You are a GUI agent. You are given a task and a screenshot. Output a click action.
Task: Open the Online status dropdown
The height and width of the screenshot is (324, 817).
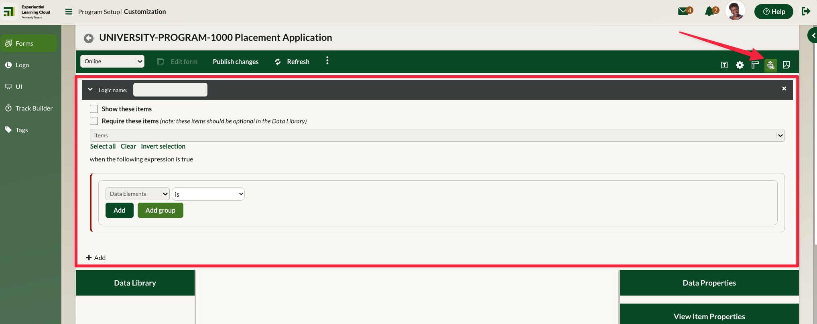click(x=112, y=61)
